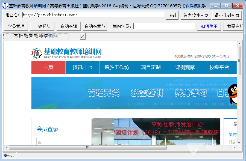Click the QQ penguin mascot icon
The height and width of the screenshot is (161, 246).
[233, 95]
